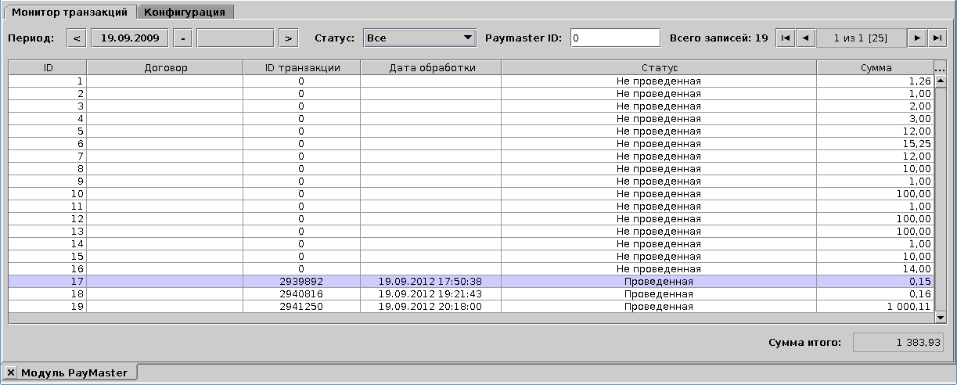
Task: Shift period back with the < button
Action: (77, 38)
